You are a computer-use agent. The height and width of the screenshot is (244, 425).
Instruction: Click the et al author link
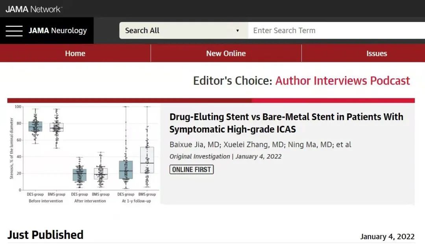coord(344,144)
